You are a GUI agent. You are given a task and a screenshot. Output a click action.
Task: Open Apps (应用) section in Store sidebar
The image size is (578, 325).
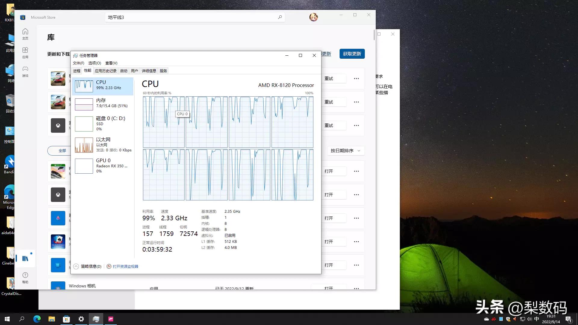click(x=25, y=52)
